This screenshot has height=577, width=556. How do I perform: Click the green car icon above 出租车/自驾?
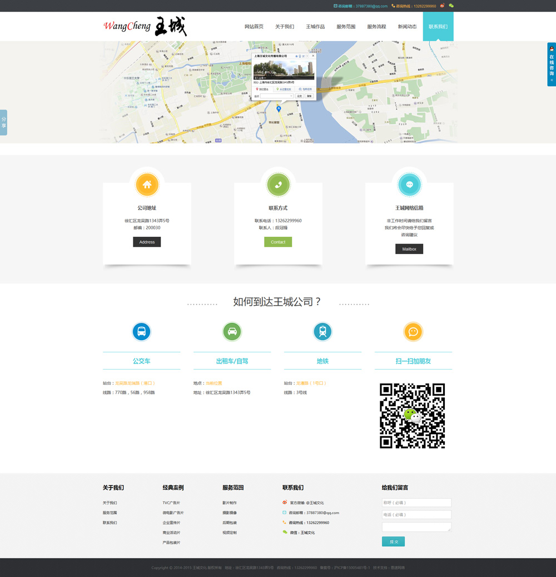click(232, 331)
